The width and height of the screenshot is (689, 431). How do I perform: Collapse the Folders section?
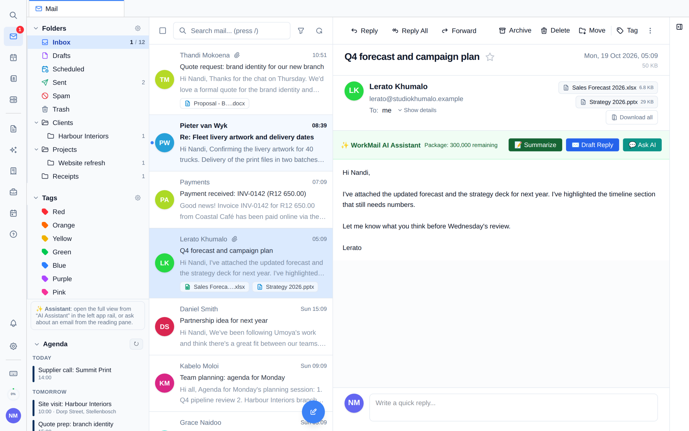(x=36, y=28)
